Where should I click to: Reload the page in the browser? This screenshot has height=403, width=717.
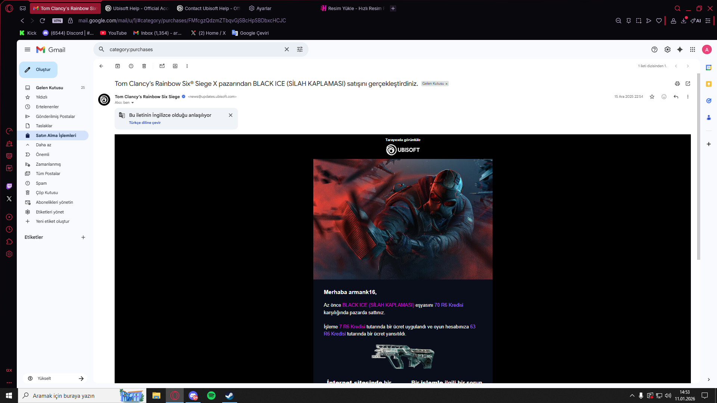click(43, 21)
